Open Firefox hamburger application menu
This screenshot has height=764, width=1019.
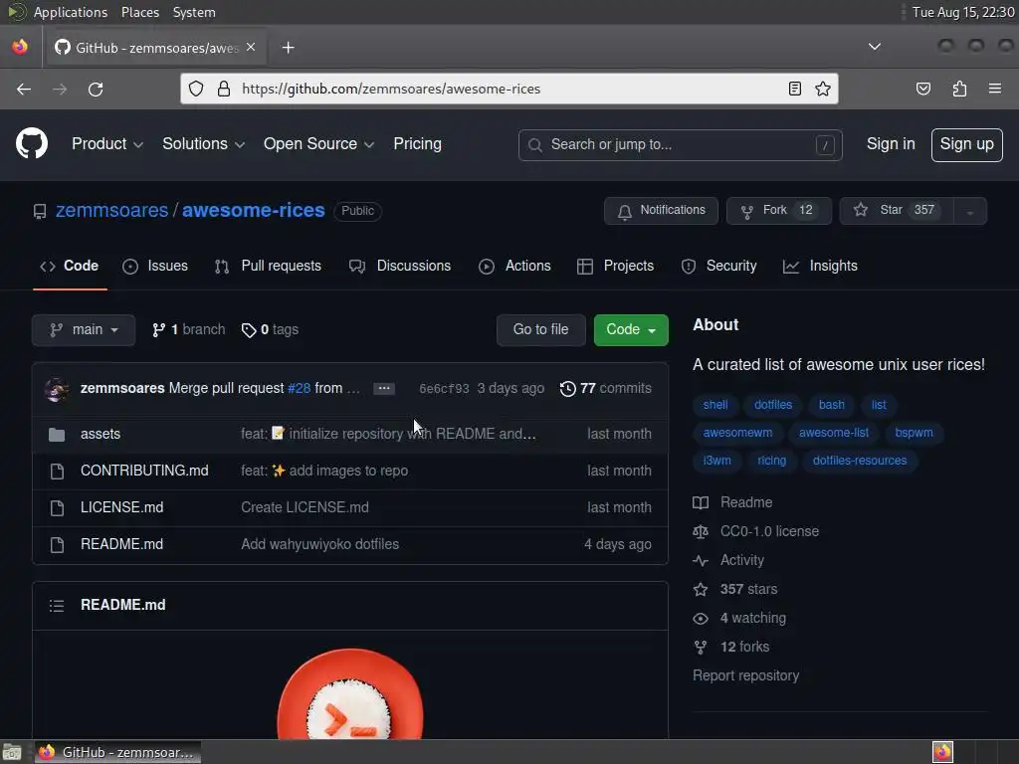pyautogui.click(x=995, y=89)
